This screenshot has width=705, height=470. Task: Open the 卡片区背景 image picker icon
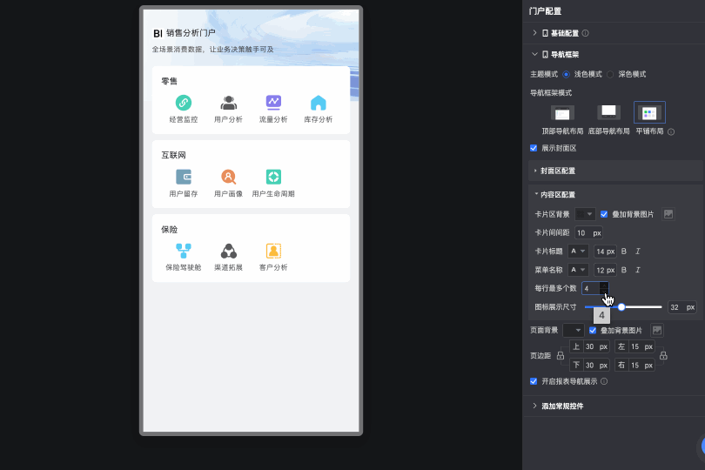point(668,214)
